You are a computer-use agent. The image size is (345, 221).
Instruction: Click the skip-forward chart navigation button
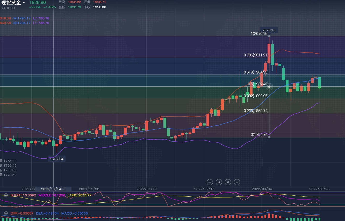[x=228, y=182]
